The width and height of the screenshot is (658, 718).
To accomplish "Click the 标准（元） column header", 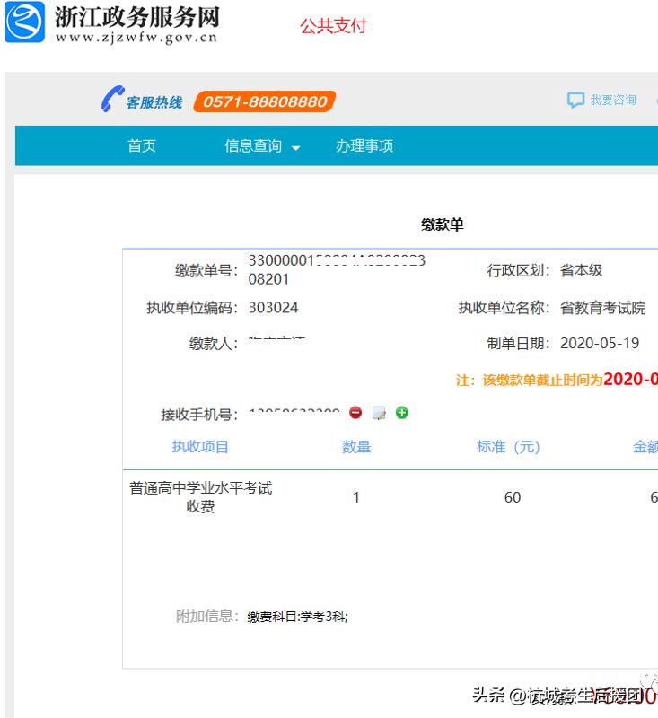I will pos(508,446).
